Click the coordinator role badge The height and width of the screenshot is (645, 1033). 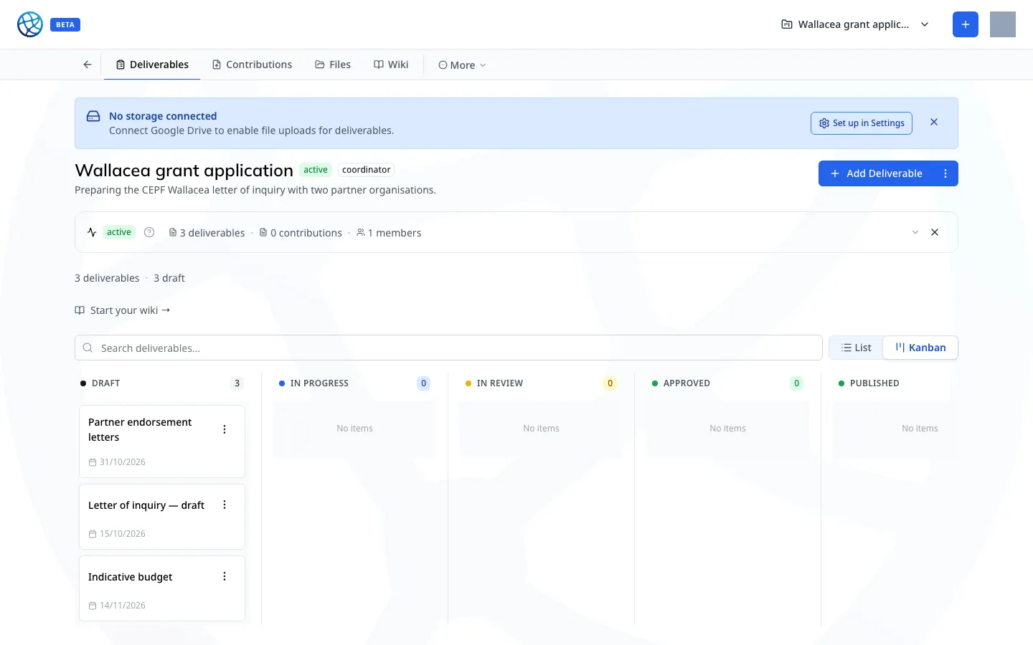366,170
